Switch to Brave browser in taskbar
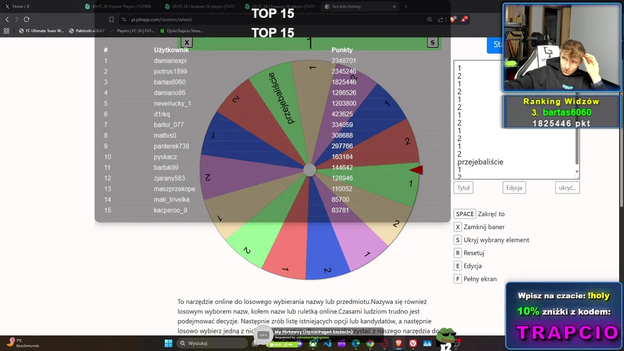624x351 pixels. point(399,343)
